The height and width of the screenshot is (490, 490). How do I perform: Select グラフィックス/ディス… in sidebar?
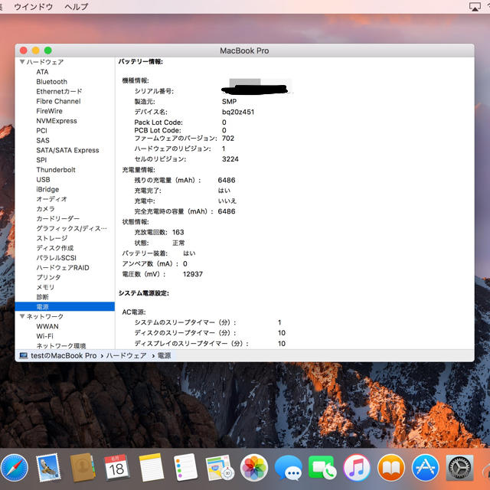click(x=71, y=228)
